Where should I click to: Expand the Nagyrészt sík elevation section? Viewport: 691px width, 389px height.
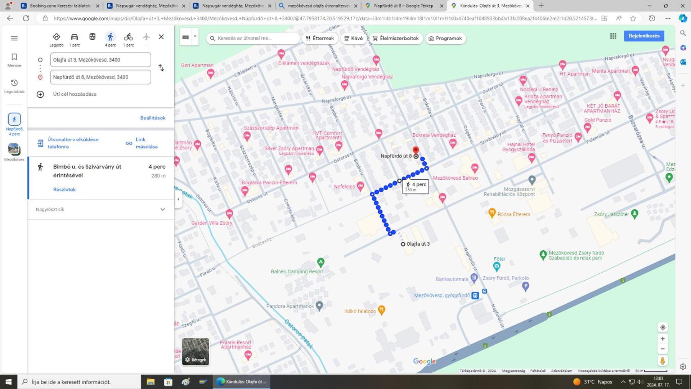tap(101, 210)
